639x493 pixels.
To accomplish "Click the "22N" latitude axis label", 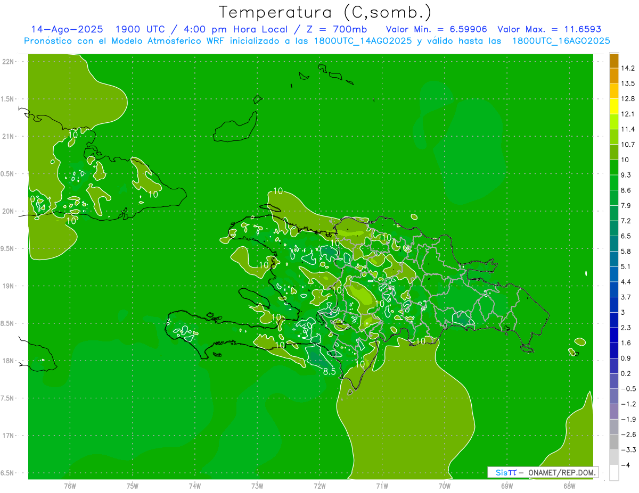I will coord(9,61).
